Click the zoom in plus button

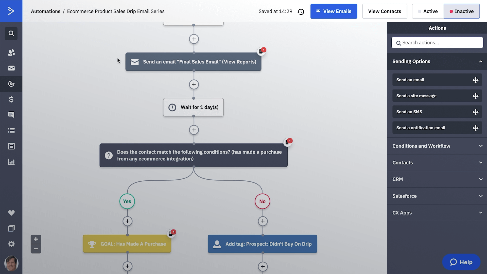36,239
